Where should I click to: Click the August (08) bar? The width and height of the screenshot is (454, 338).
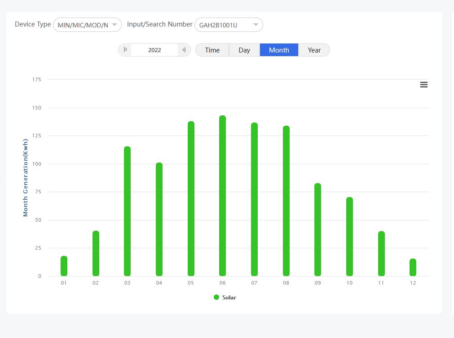click(286, 201)
